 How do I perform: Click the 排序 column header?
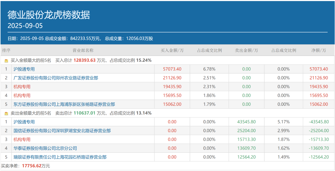(x=6, y=50)
